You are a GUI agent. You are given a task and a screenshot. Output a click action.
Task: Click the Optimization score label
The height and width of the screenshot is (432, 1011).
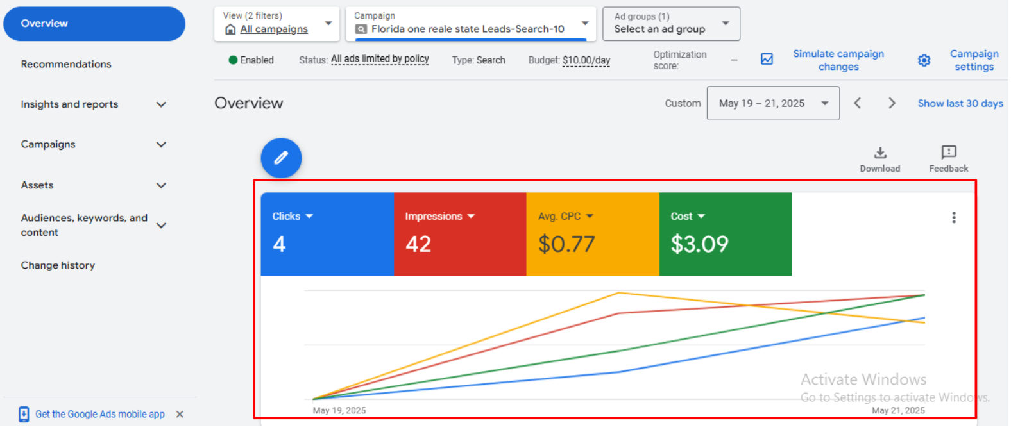coord(680,60)
